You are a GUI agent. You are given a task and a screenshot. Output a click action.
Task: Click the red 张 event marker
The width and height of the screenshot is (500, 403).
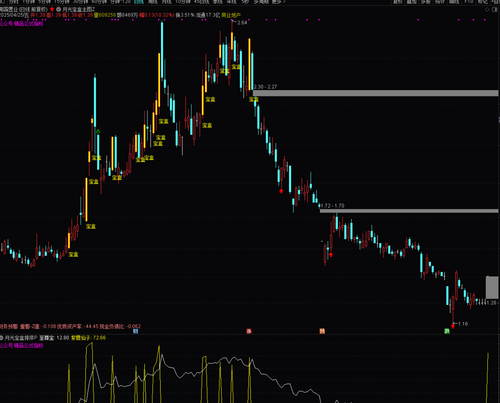[249, 331]
